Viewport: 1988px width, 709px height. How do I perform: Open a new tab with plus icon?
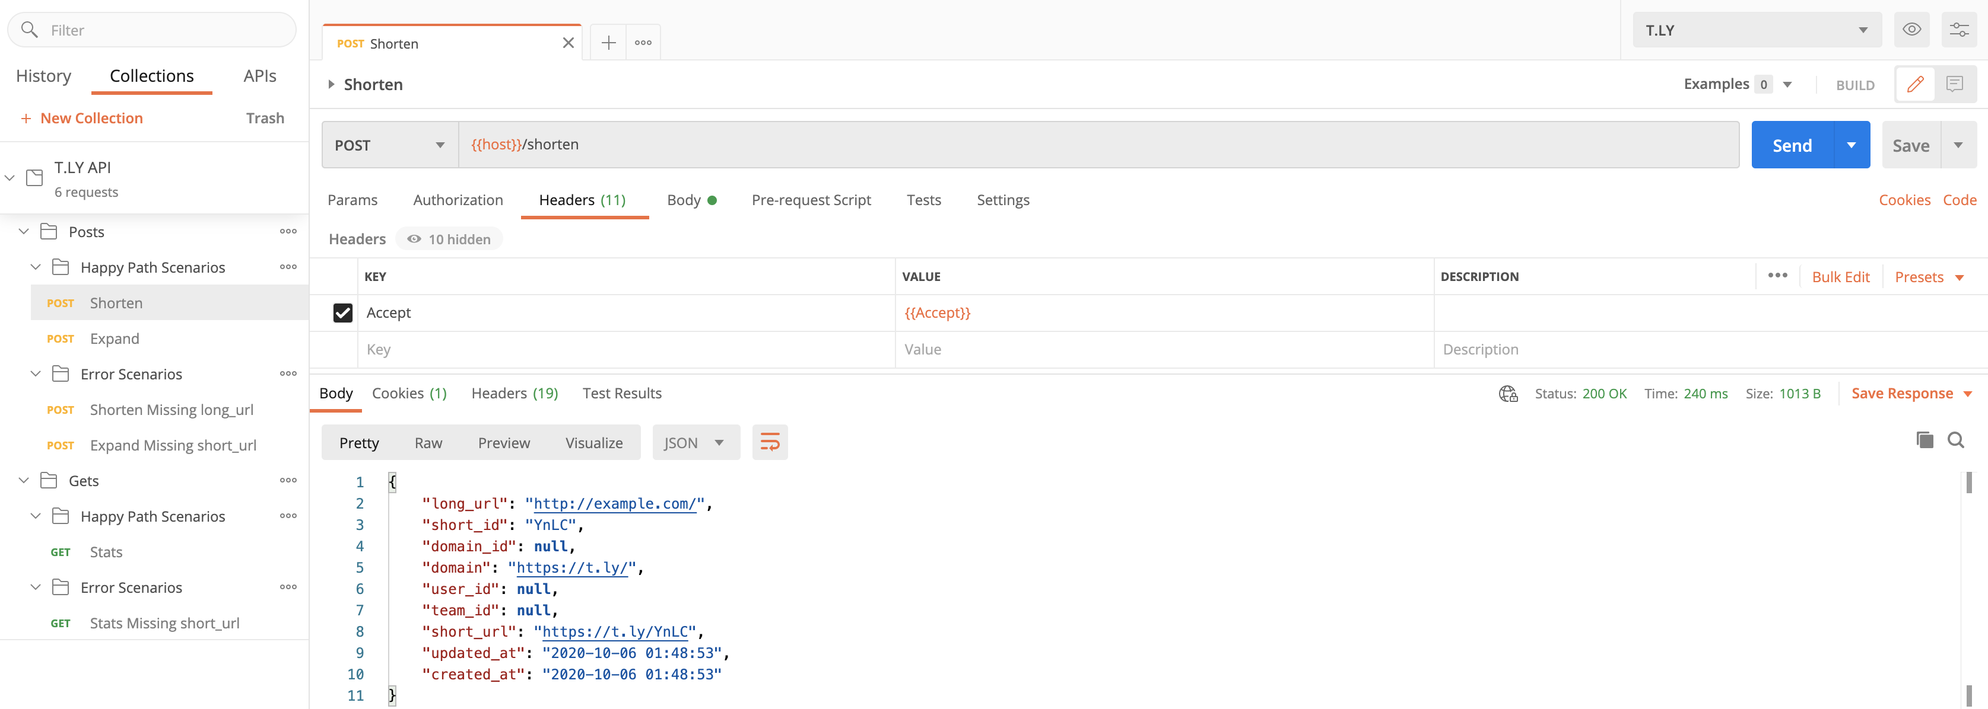(x=608, y=43)
